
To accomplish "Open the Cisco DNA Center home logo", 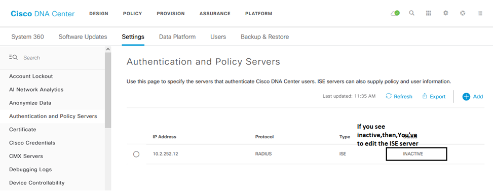I will pos(43,14).
